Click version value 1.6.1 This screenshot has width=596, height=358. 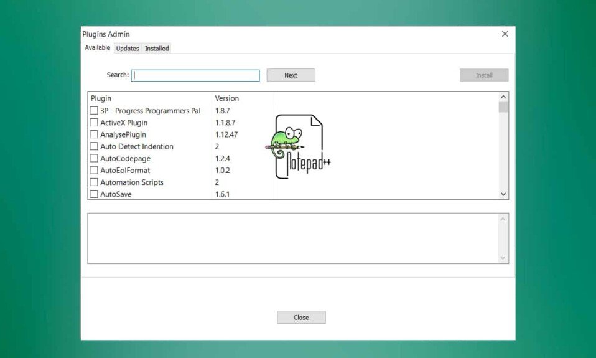222,194
